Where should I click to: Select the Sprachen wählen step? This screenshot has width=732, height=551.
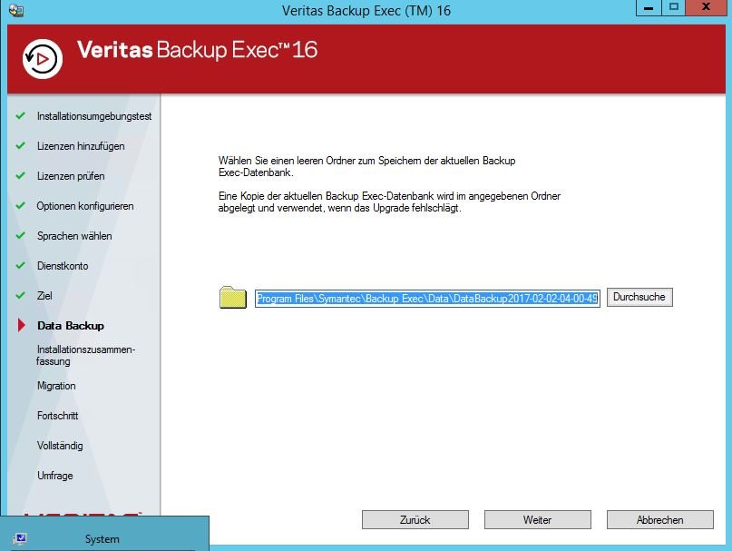pyautogui.click(x=74, y=235)
